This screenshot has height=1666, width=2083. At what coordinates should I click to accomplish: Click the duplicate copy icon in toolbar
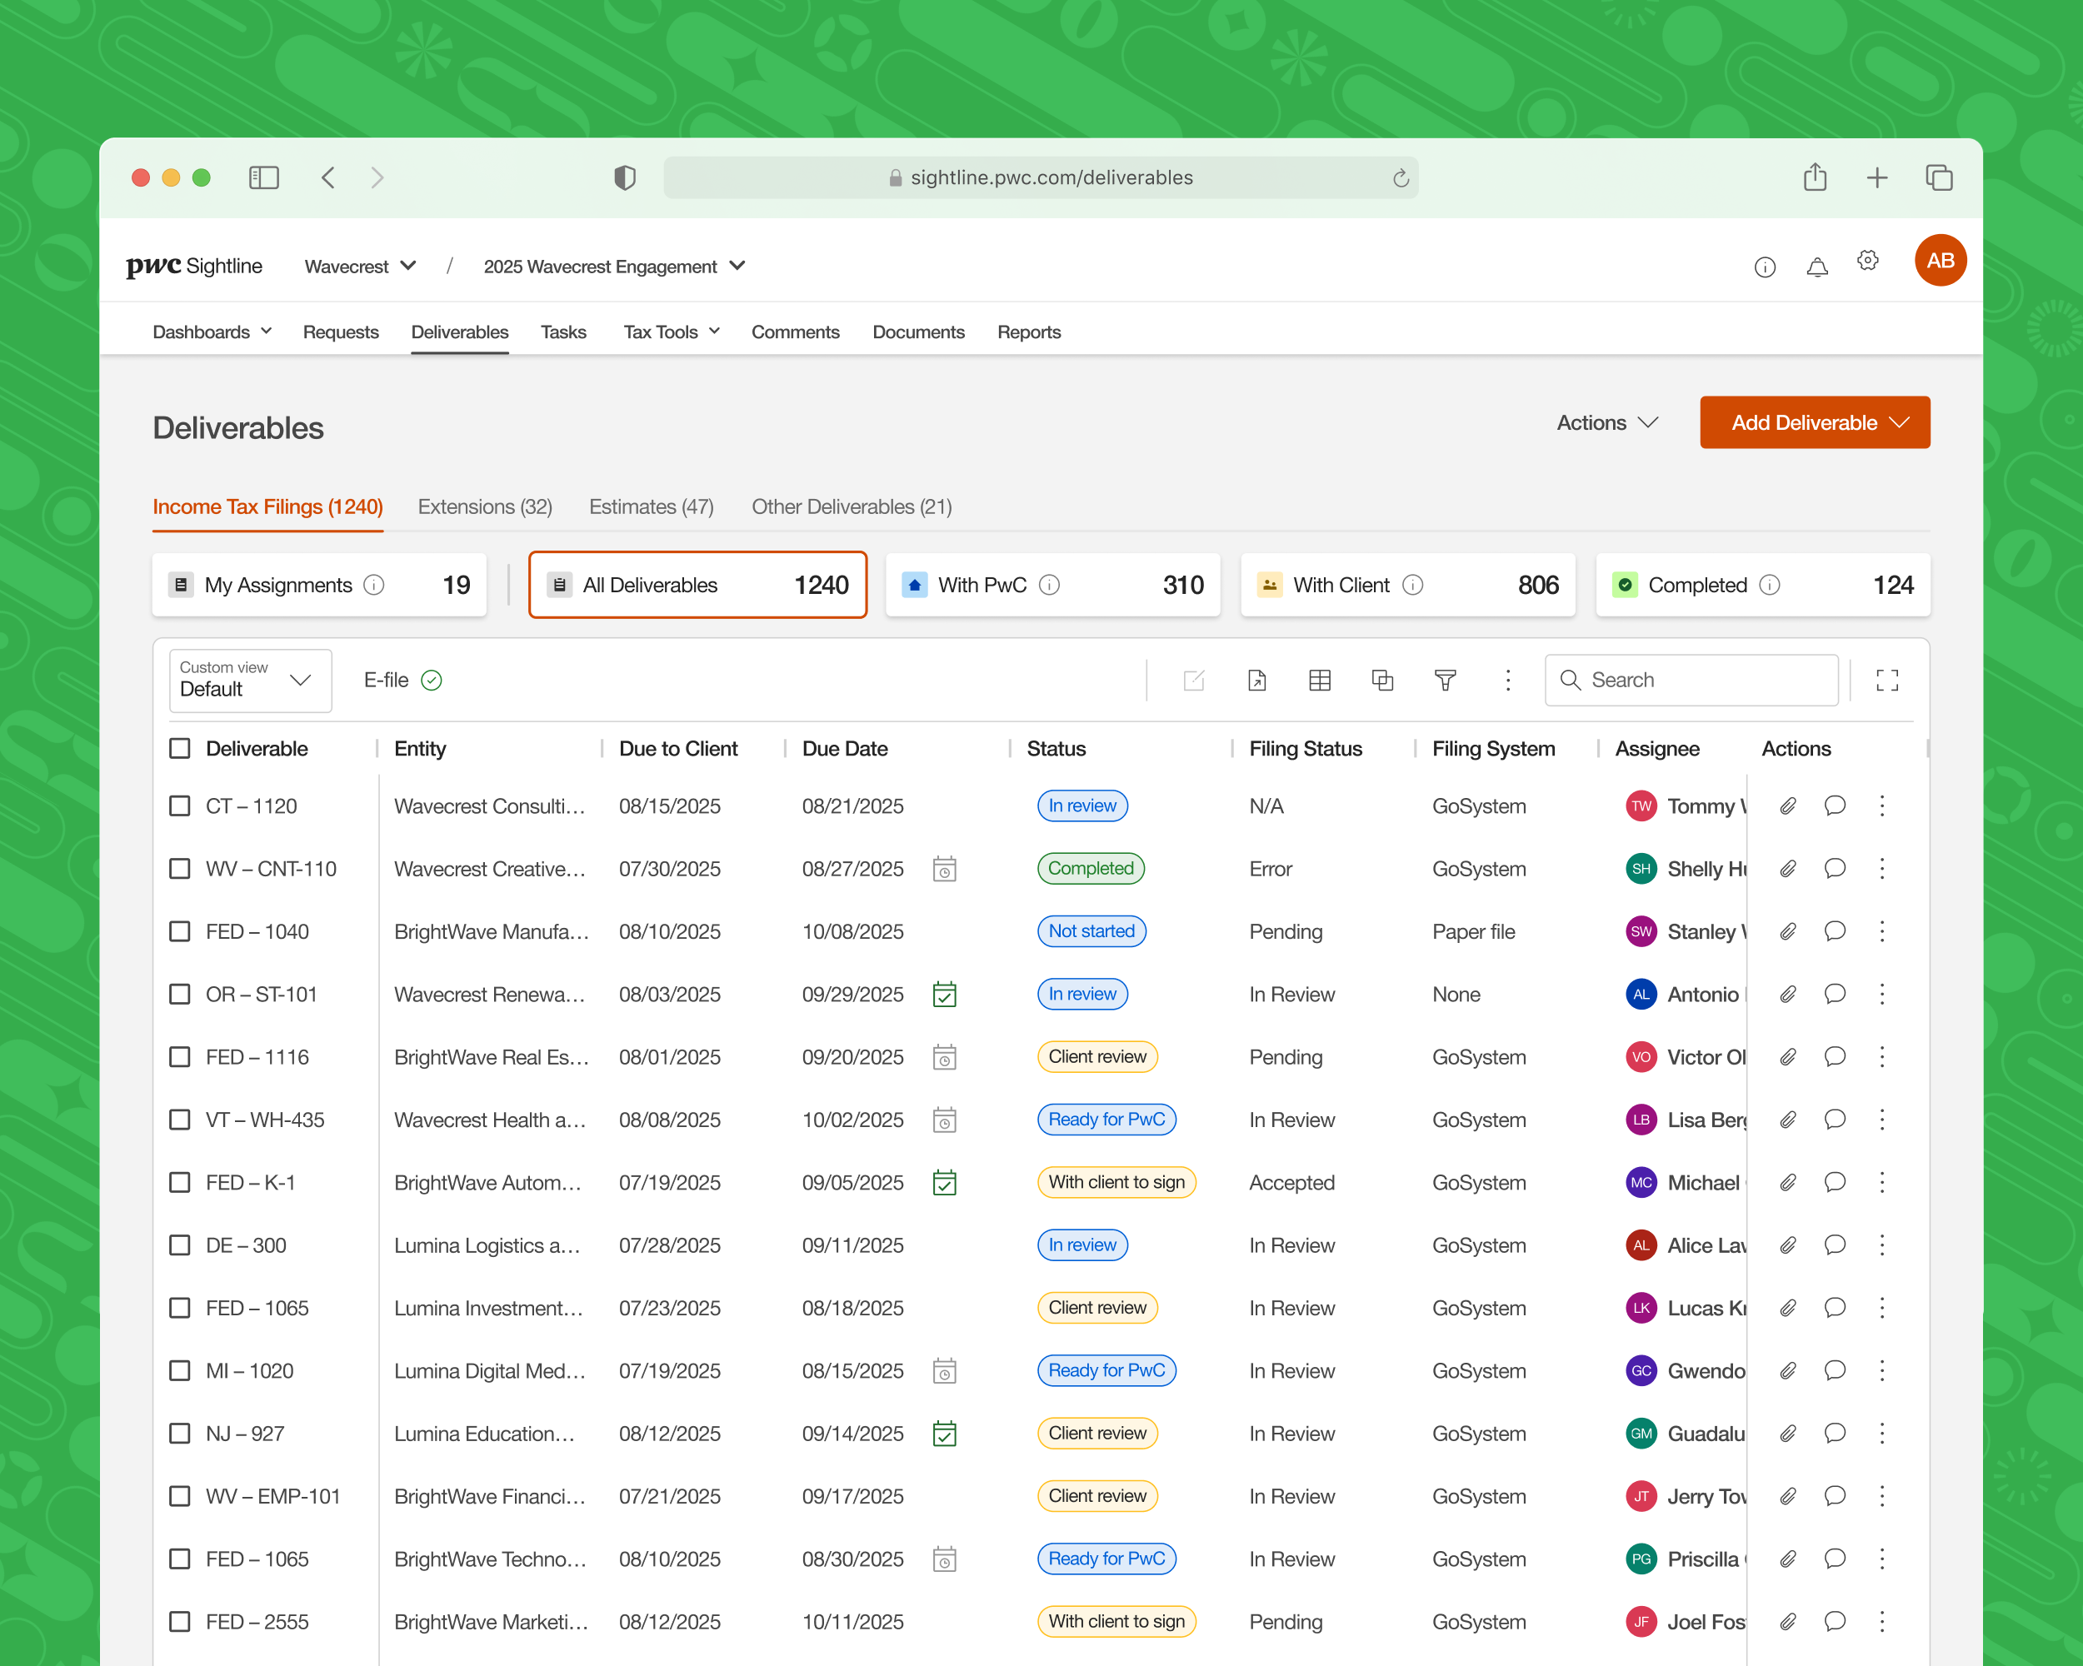[x=1382, y=680]
